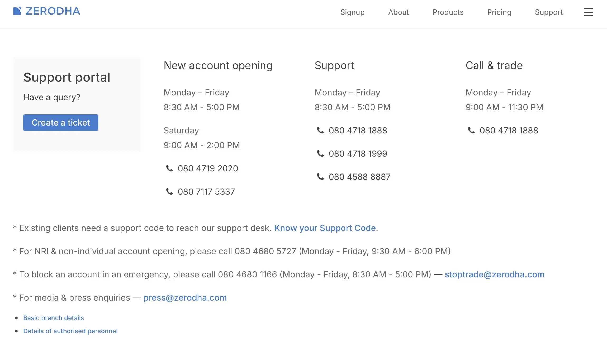Click the NRI account number 080 4680 5727
The image size is (607, 347).
click(265, 251)
